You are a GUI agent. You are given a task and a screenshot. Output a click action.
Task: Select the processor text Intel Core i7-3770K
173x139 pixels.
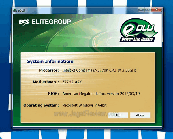99,70
